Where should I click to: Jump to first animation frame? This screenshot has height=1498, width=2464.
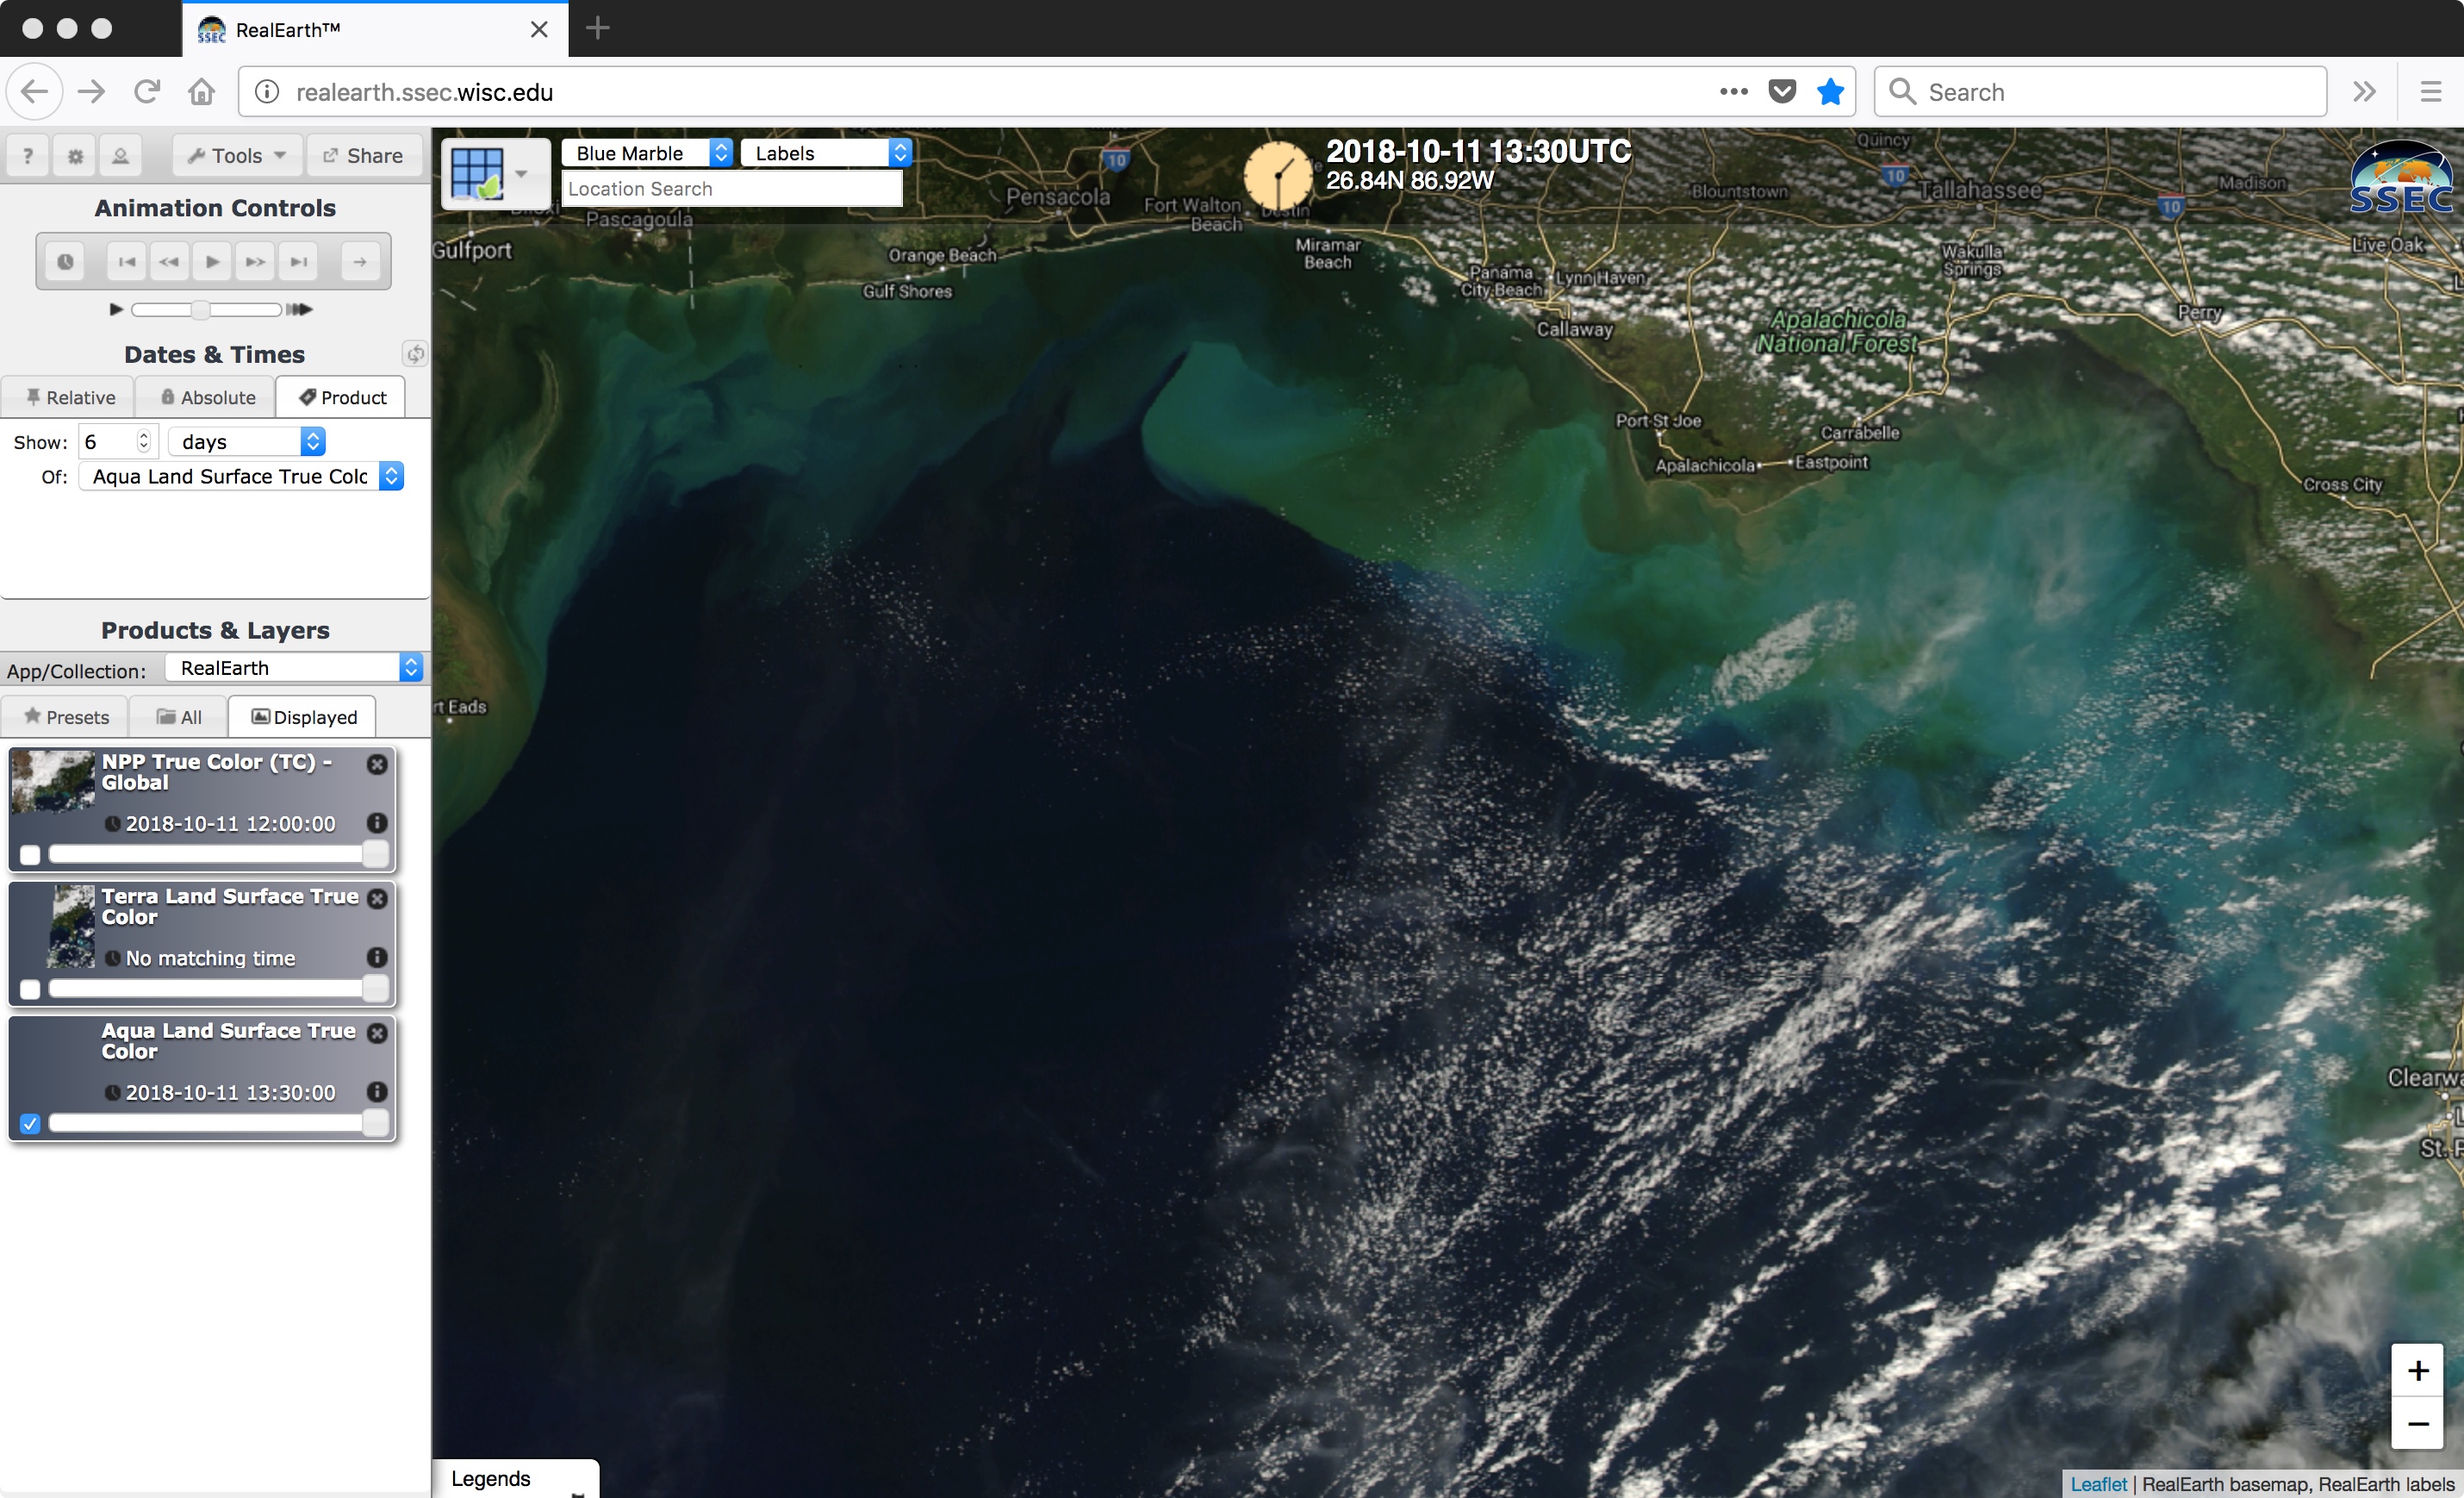click(x=127, y=261)
